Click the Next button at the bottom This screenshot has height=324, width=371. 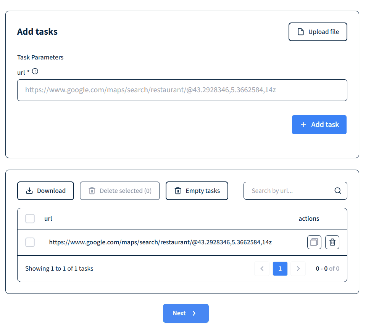(x=185, y=313)
